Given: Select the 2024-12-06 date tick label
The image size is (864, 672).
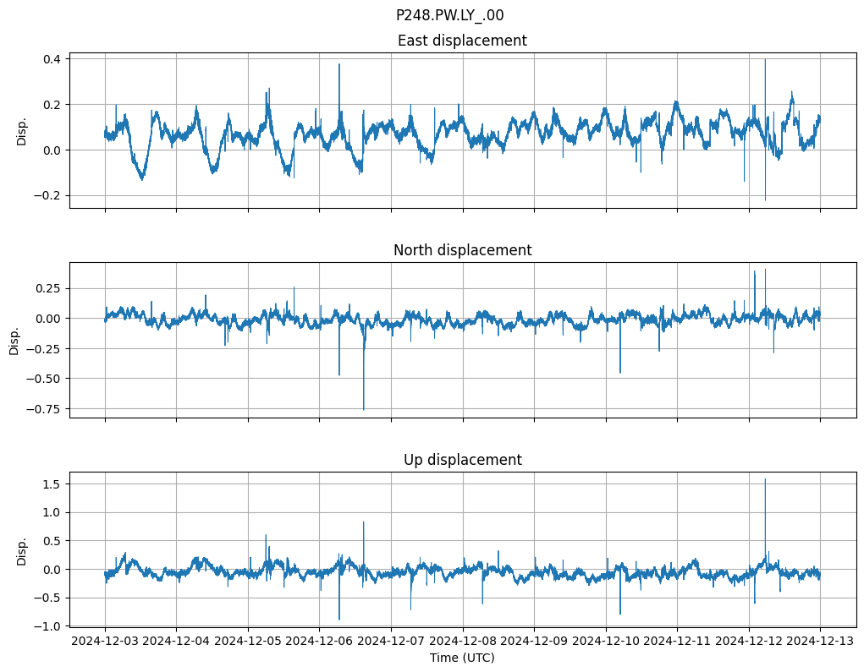Looking at the screenshot, I should (320, 641).
